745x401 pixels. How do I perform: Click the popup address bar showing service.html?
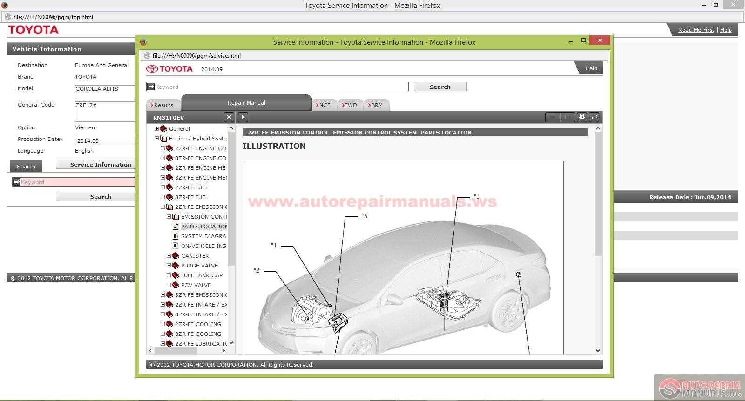click(374, 55)
